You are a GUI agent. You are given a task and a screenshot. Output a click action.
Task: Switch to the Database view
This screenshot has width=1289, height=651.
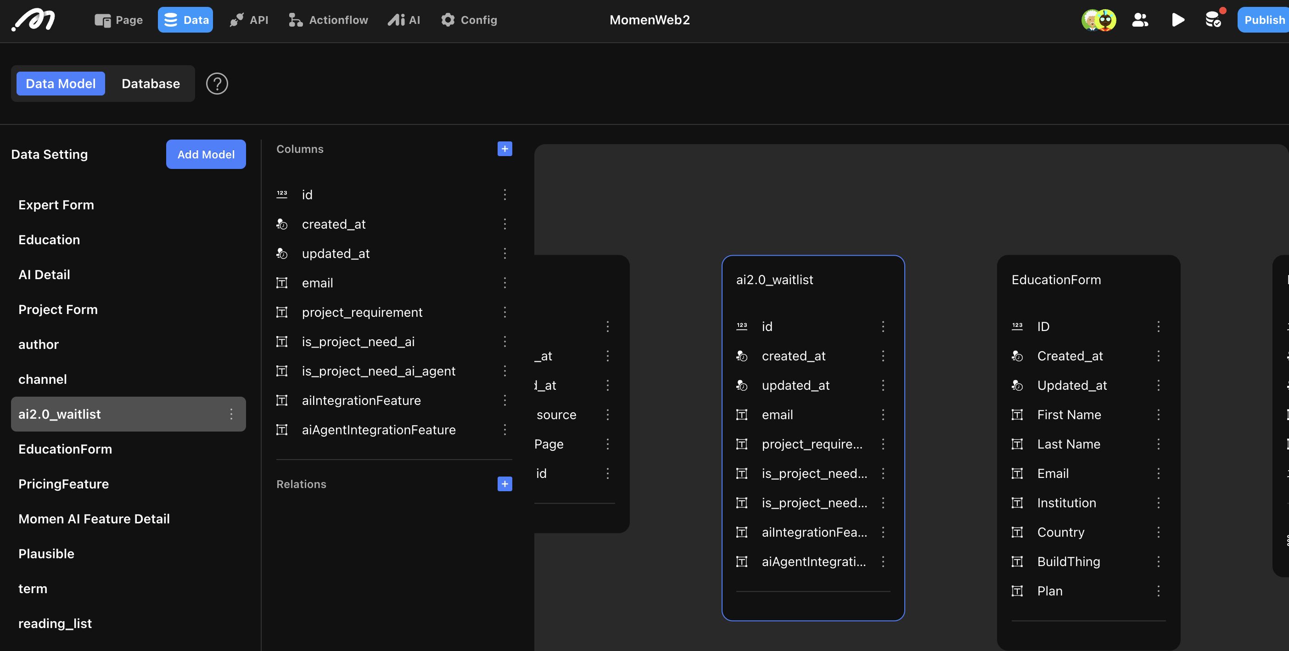151,84
